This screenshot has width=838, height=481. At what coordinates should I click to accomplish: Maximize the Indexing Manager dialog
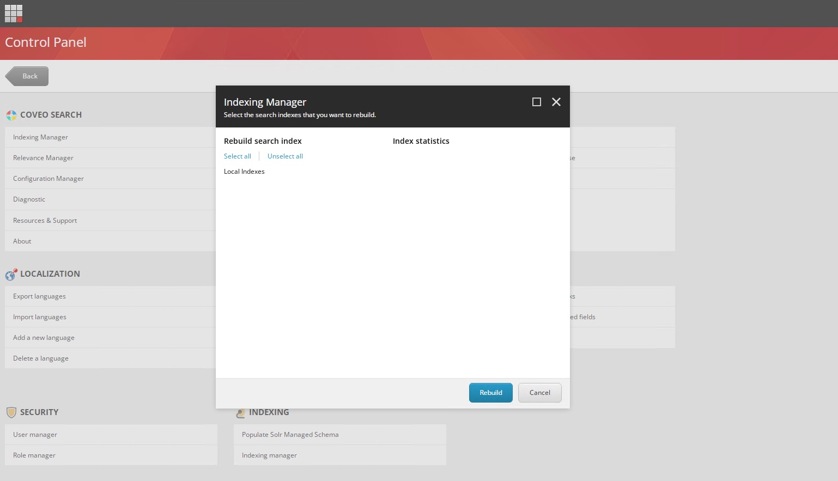pos(537,102)
